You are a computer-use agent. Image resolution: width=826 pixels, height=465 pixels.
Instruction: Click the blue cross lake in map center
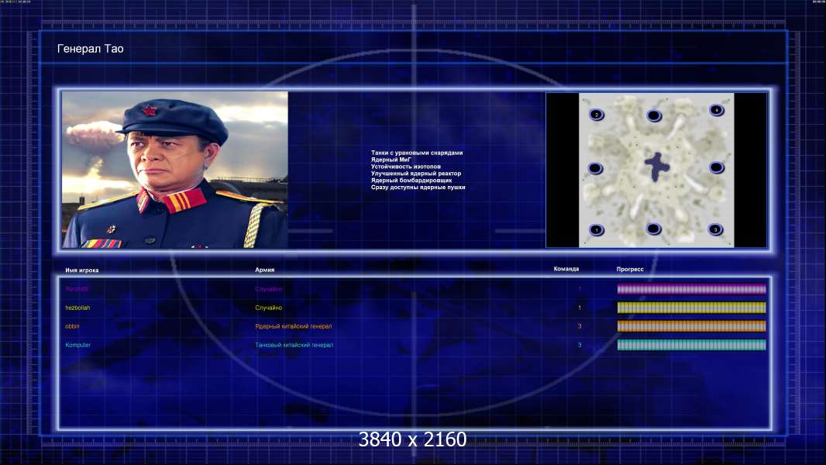pos(657,167)
